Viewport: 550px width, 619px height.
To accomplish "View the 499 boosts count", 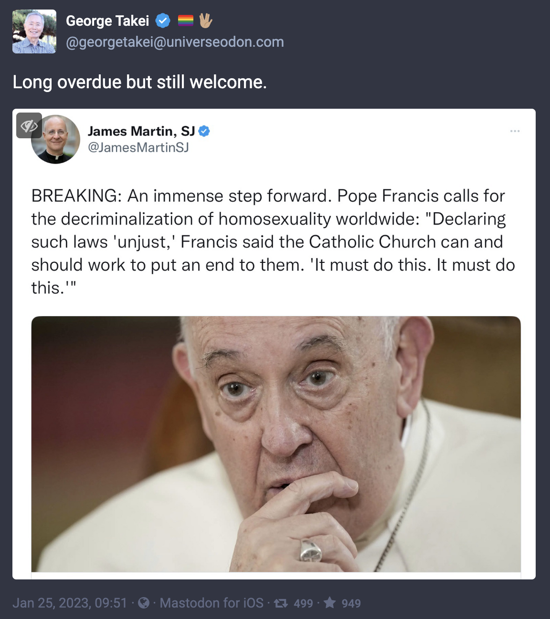I will point(303,604).
